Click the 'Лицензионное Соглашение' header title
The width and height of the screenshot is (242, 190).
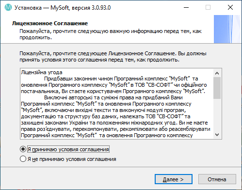[50, 23]
